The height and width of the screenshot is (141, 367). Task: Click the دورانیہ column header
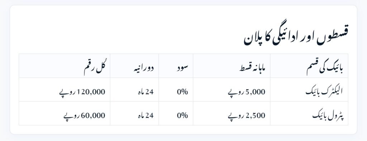tap(134, 66)
